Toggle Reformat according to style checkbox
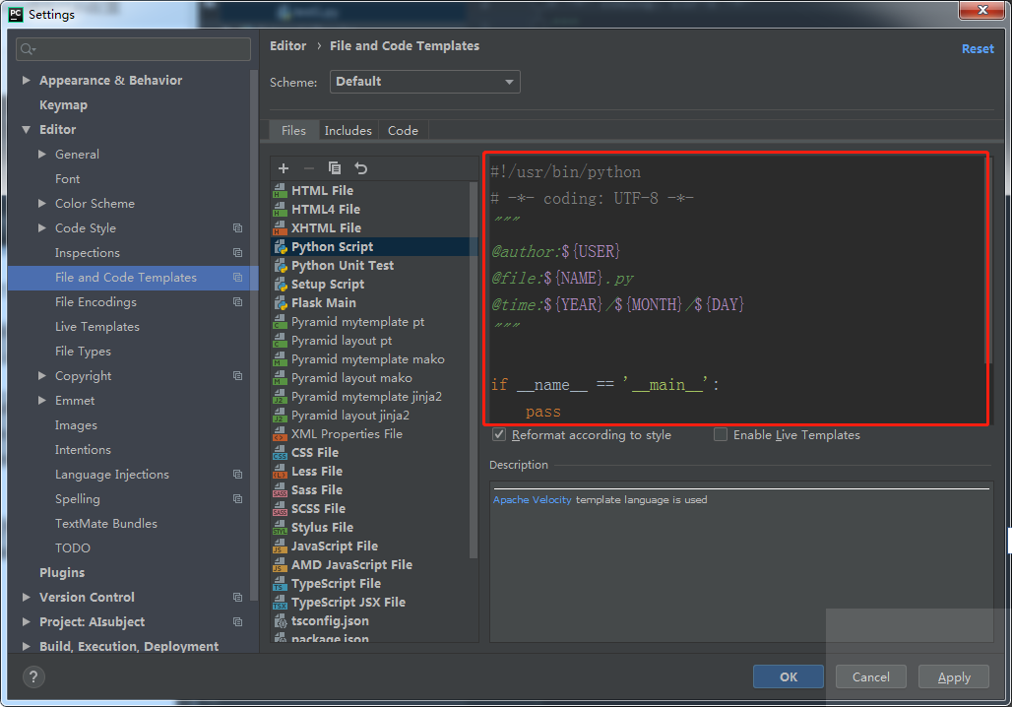The image size is (1012, 707). (499, 434)
